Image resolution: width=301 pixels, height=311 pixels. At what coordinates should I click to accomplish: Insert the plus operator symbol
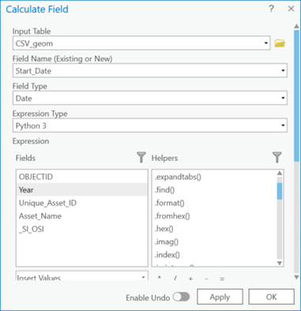[190, 278]
